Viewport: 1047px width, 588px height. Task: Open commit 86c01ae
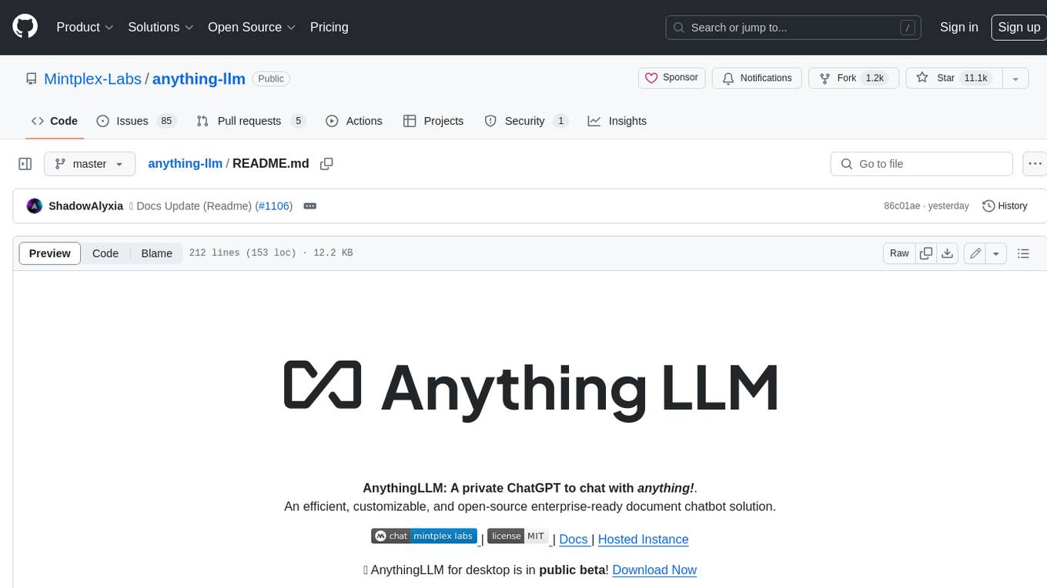(901, 205)
